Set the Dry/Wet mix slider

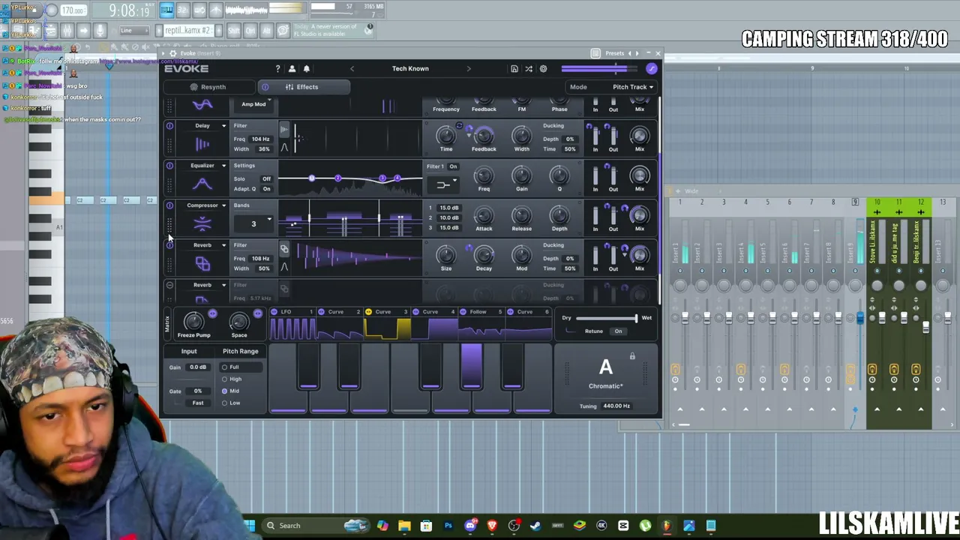(605, 319)
